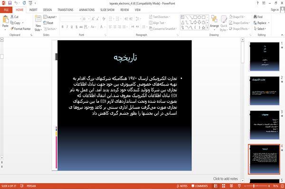This screenshot has width=285, height=189.
Task: Select slide 3 thumbnail
Action: tap(265, 125)
